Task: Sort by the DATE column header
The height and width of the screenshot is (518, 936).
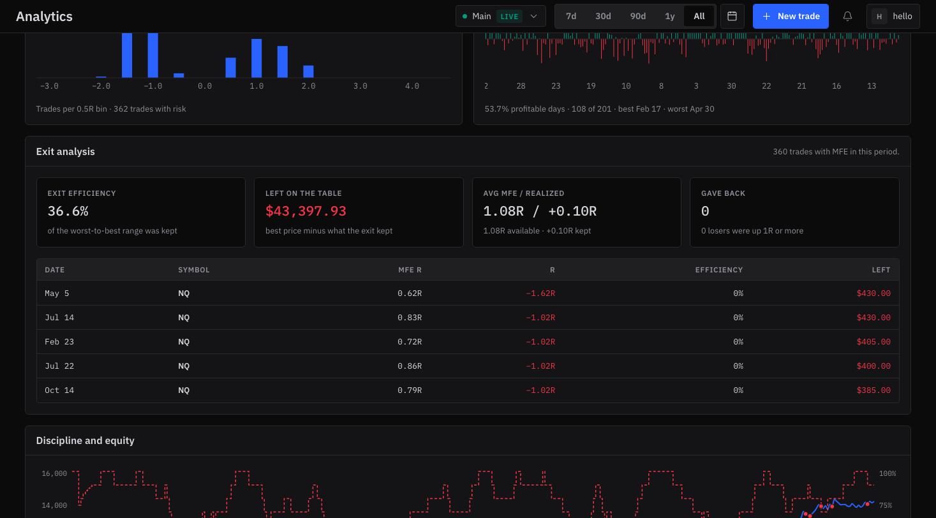Action: 55,270
